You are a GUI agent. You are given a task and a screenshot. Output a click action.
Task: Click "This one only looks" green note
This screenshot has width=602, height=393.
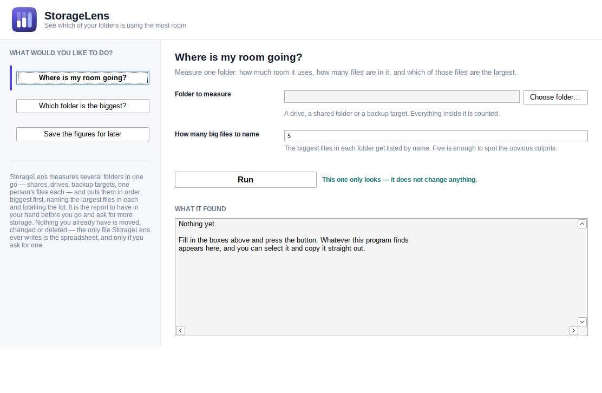click(400, 180)
